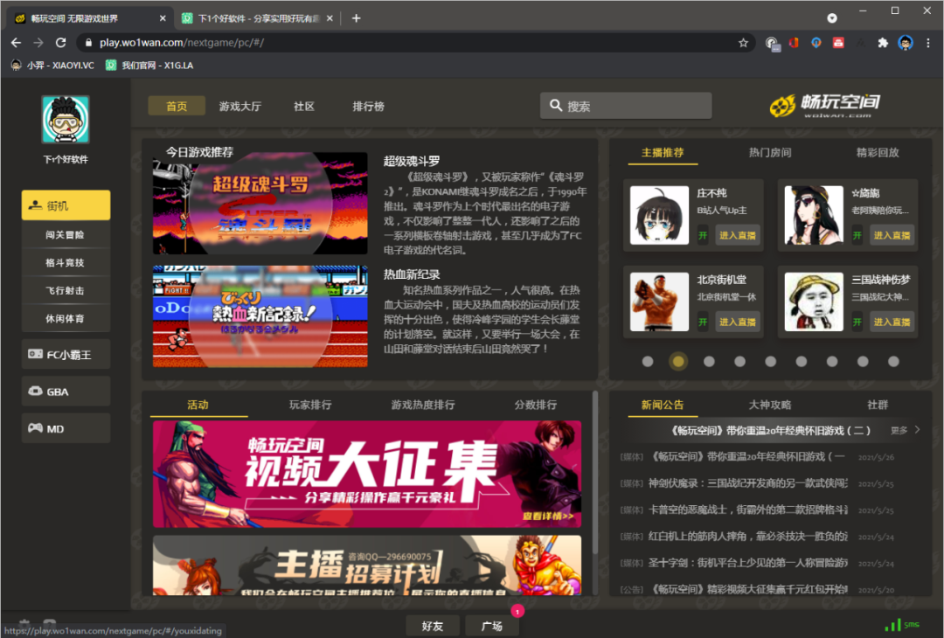944x638 pixels.
Task: Reload the page with the refresh icon
Action: coord(61,43)
